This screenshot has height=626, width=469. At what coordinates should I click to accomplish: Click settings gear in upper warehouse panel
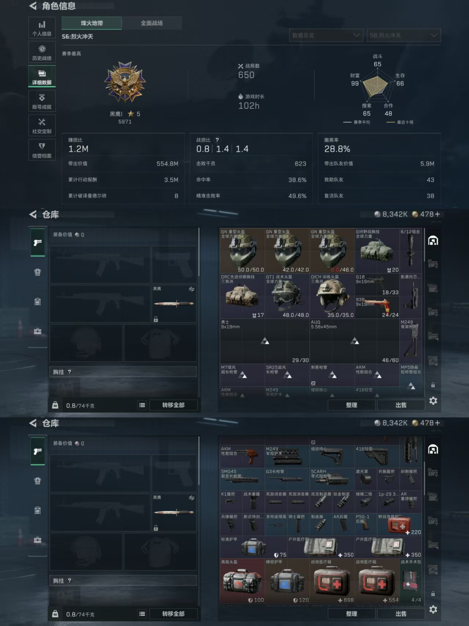coord(433,401)
